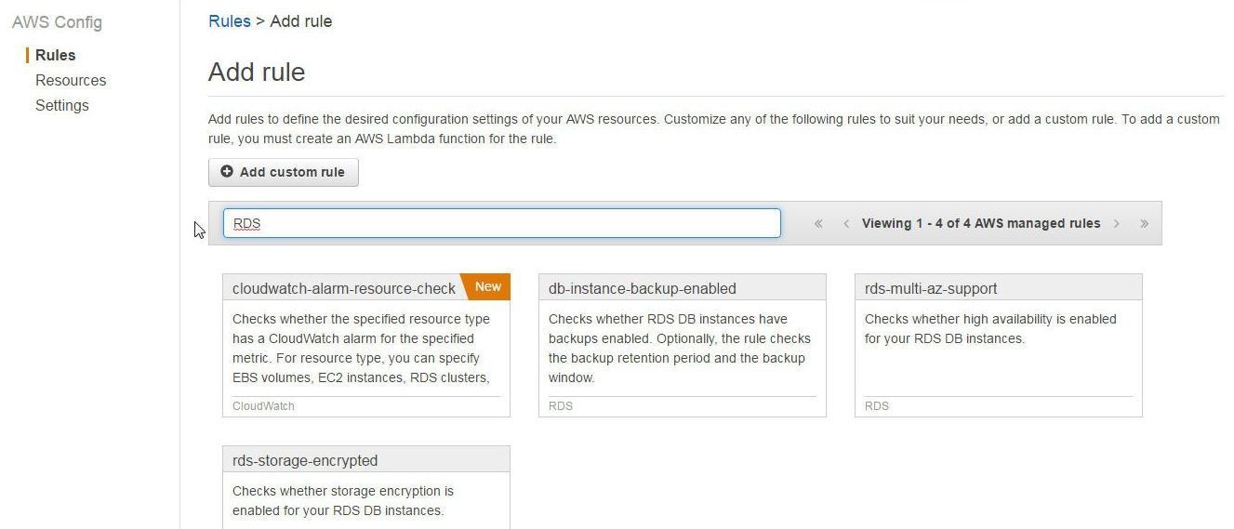1234x529 pixels.
Task: Click the Add custom rule button
Action: coord(284,172)
